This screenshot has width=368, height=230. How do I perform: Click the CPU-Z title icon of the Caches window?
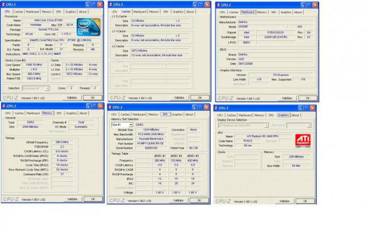[x=111, y=5]
